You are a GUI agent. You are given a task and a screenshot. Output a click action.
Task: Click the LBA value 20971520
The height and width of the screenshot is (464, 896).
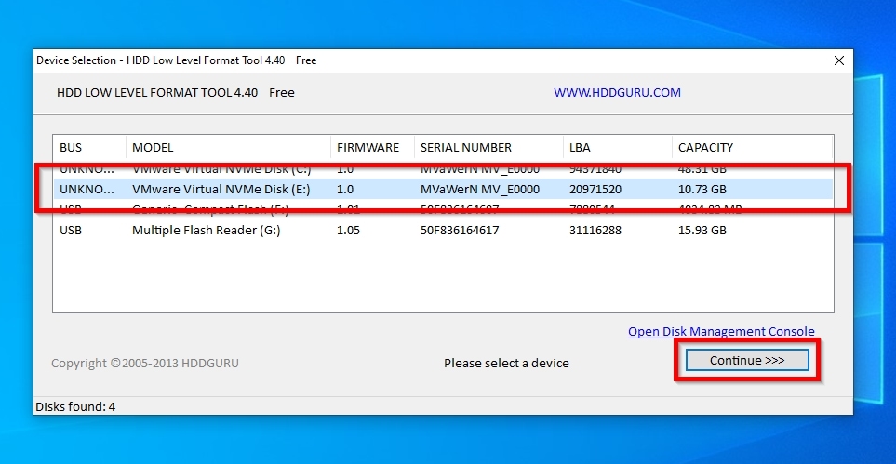595,189
